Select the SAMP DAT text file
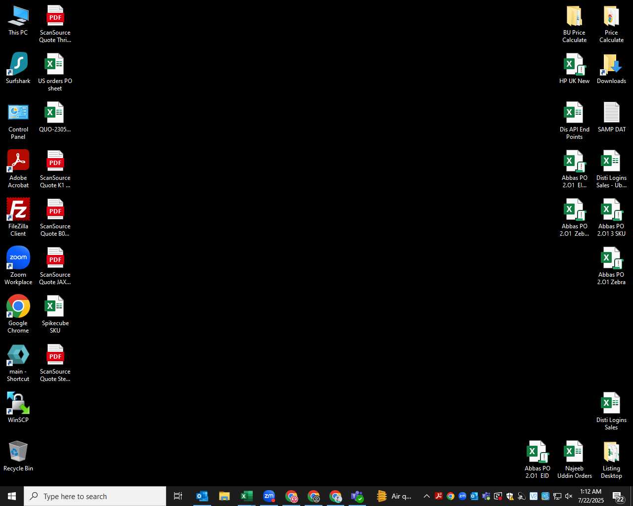633x506 pixels. pos(611,117)
